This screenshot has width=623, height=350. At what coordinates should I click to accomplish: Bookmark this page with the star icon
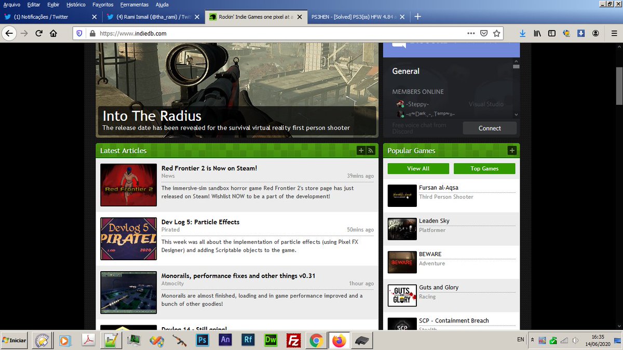(497, 33)
